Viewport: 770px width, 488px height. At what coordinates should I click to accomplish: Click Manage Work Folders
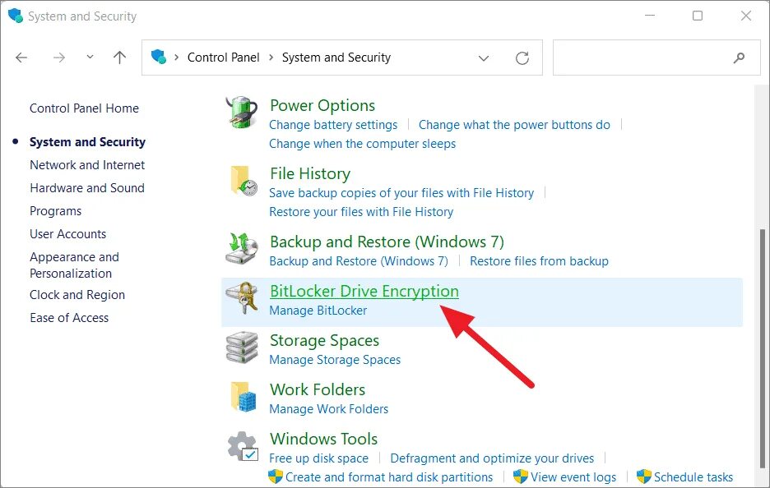328,408
